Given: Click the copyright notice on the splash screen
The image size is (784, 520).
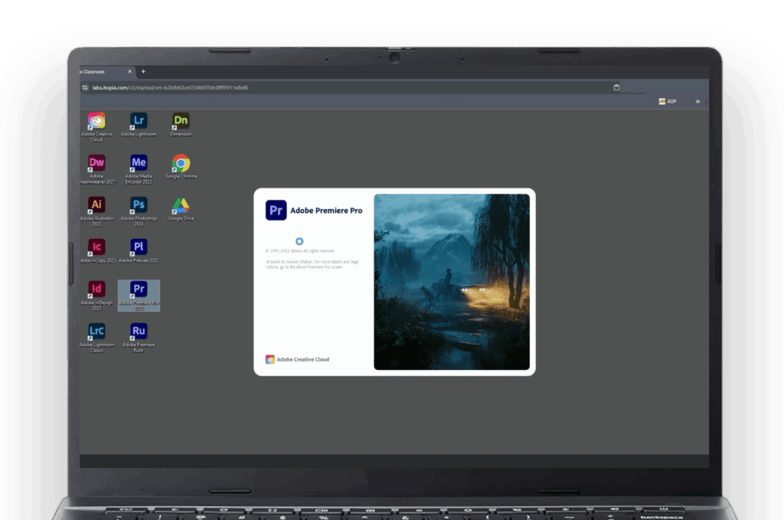Looking at the screenshot, I should pyautogui.click(x=300, y=251).
